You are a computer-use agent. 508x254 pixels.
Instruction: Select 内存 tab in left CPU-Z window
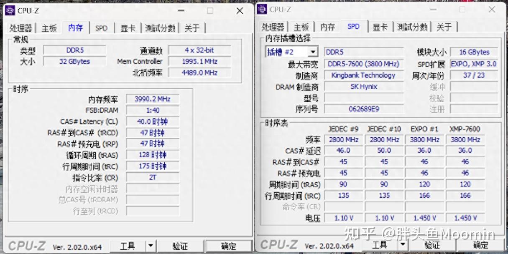click(76, 28)
